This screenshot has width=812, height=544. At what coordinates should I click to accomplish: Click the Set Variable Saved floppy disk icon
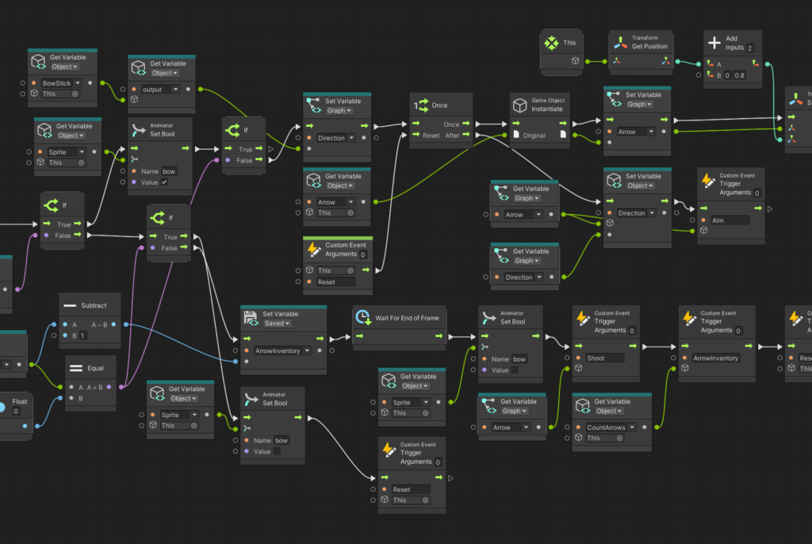click(251, 318)
